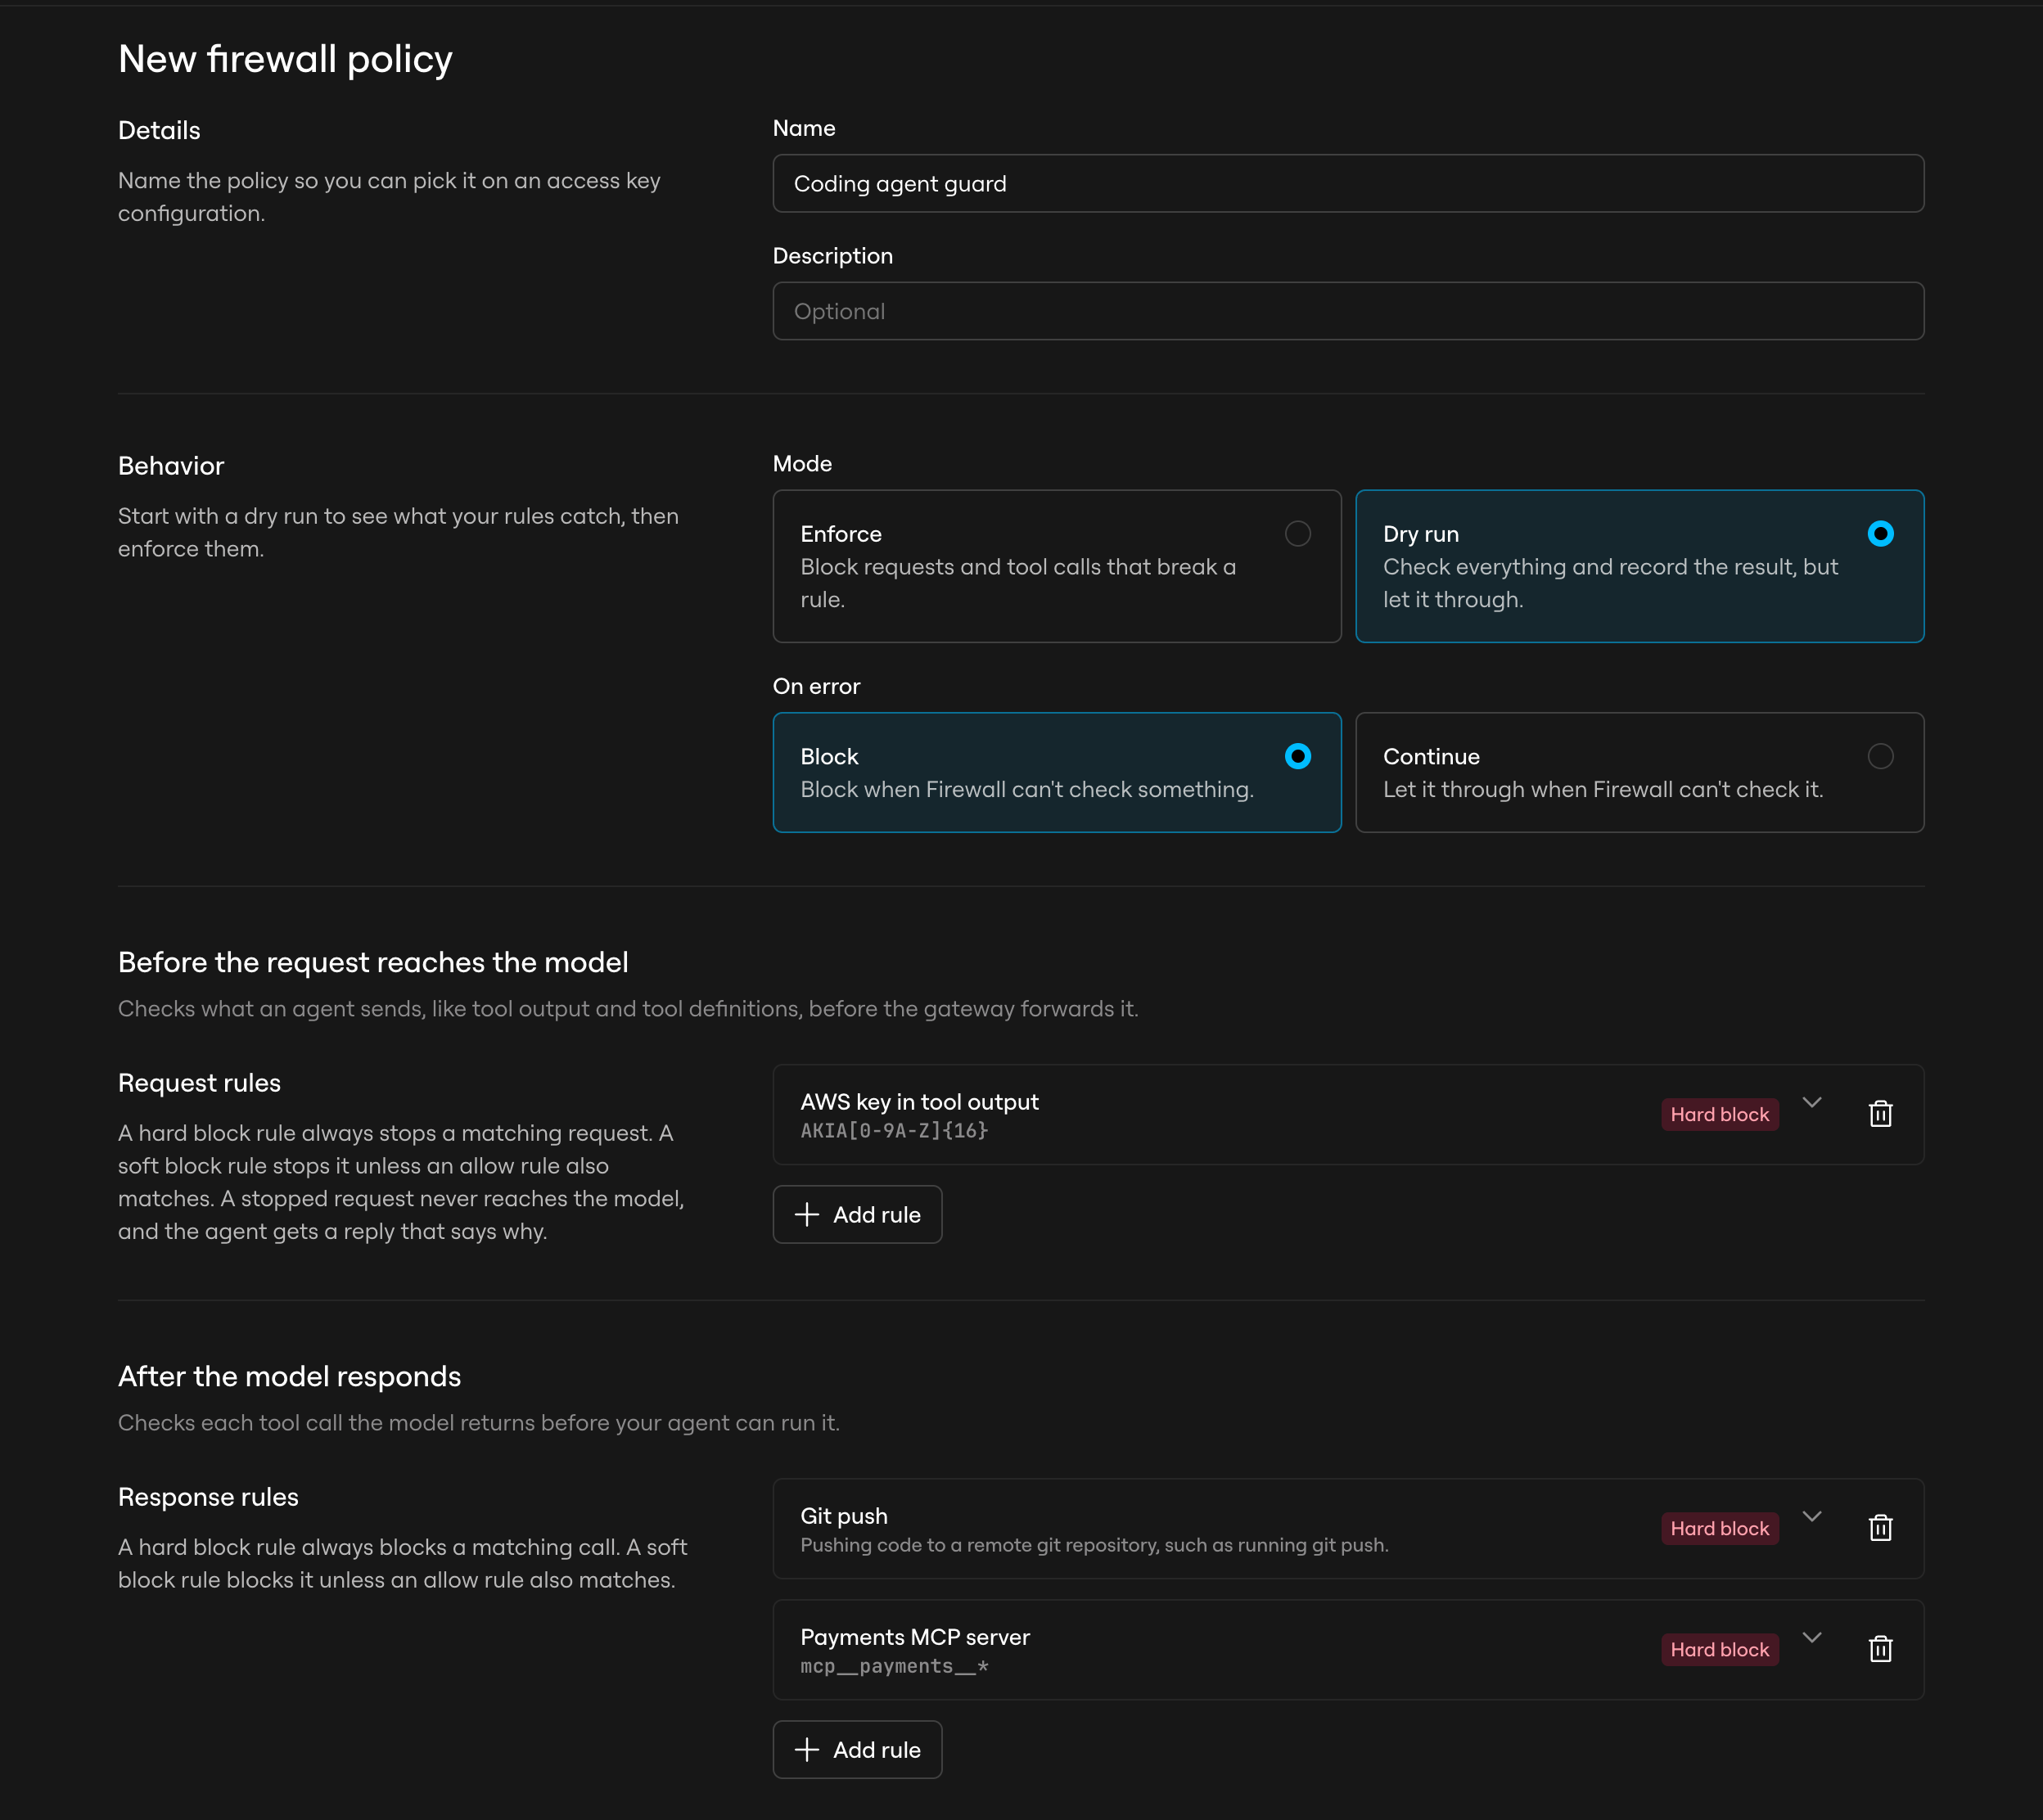Click the Details section heading
This screenshot has height=1820, width=2043.
[x=159, y=131]
